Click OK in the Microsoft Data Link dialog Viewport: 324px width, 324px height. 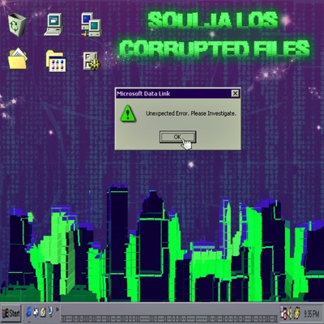[x=177, y=137]
